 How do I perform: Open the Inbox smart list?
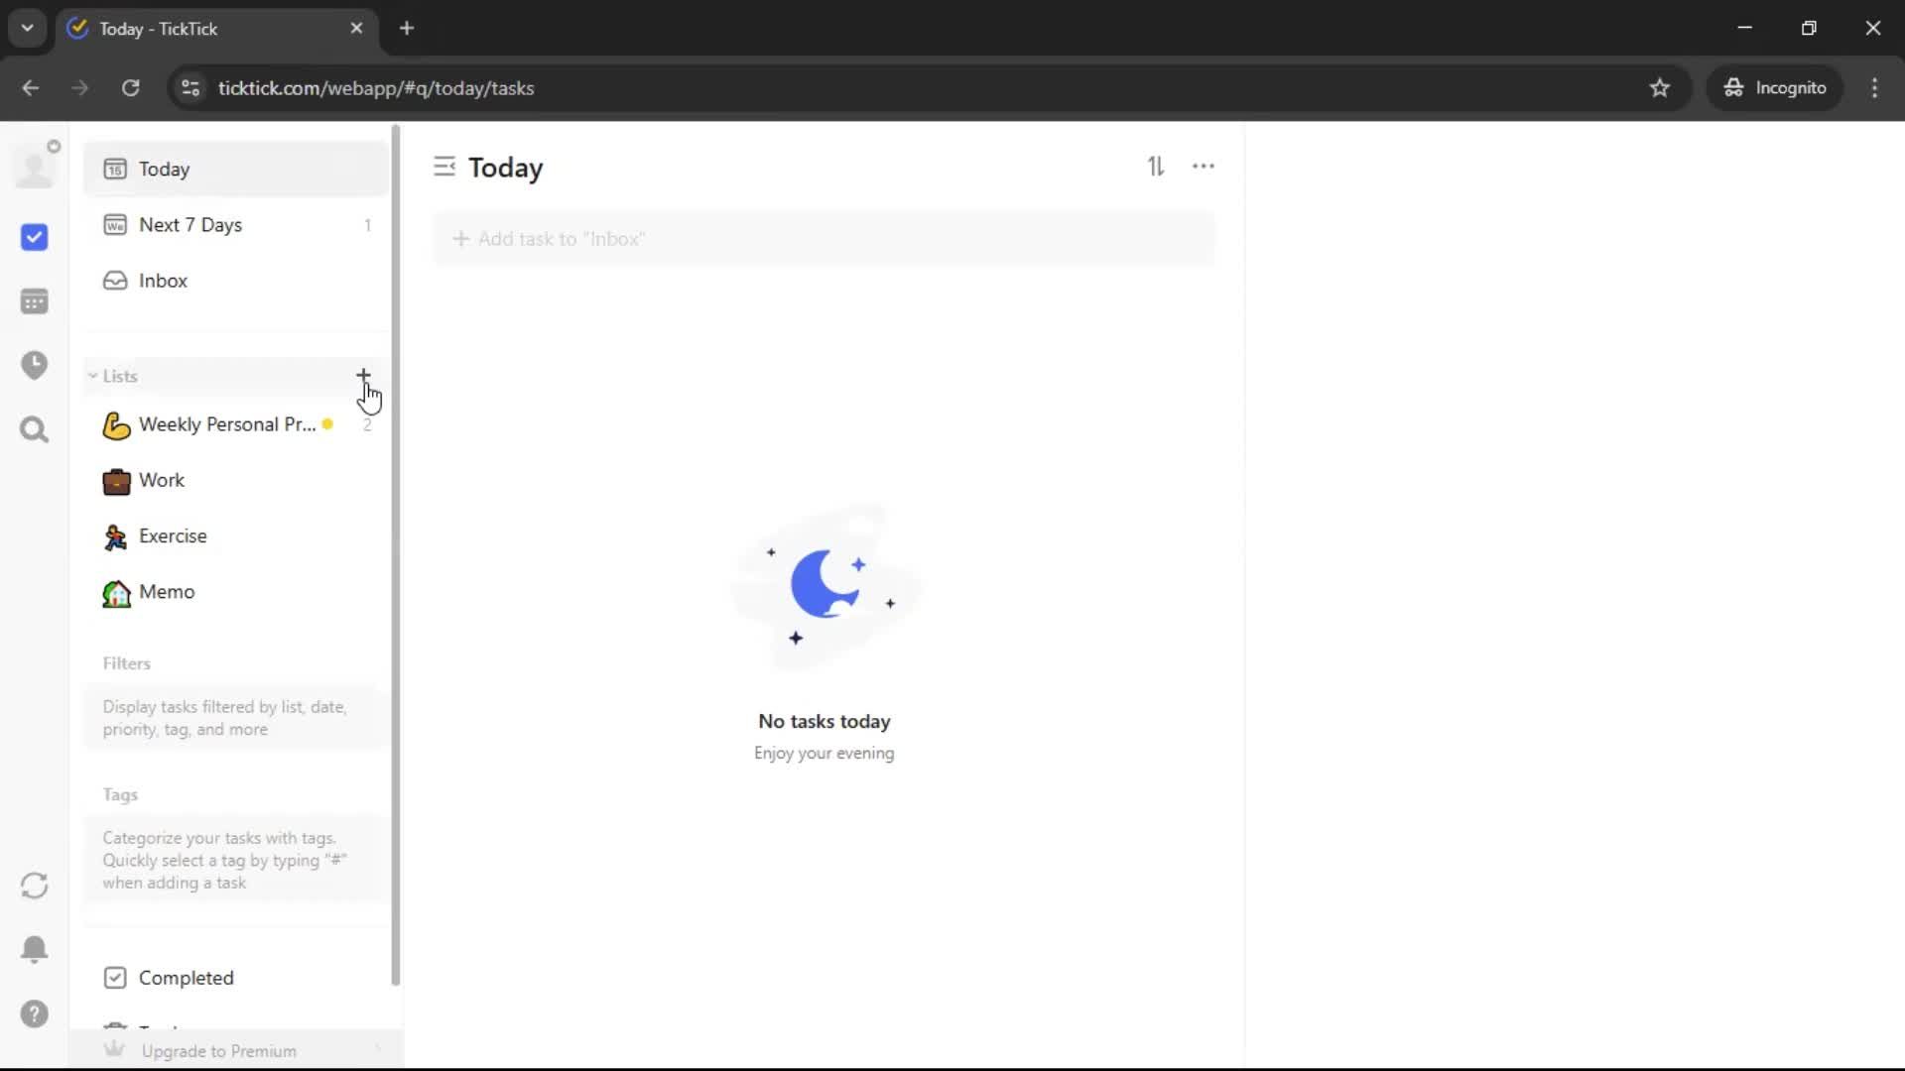163,281
